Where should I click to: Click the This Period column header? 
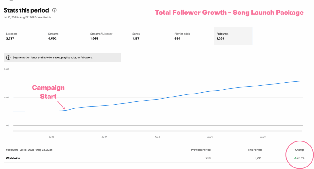pos(255,150)
